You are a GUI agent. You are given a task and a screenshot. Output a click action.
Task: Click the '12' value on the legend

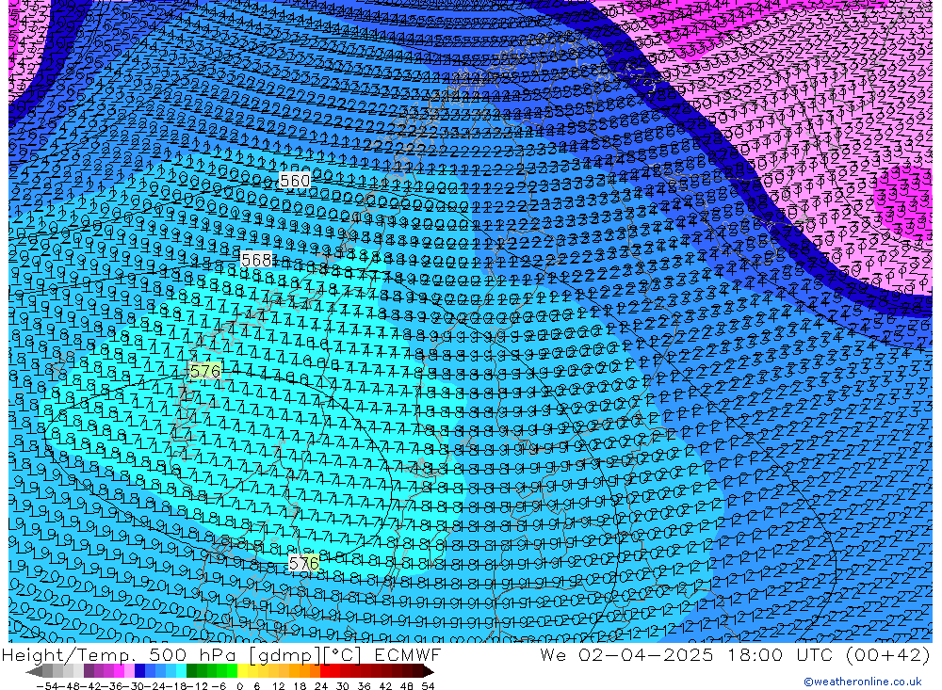click(x=278, y=686)
